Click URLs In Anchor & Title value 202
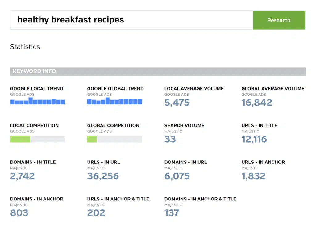 96,213
